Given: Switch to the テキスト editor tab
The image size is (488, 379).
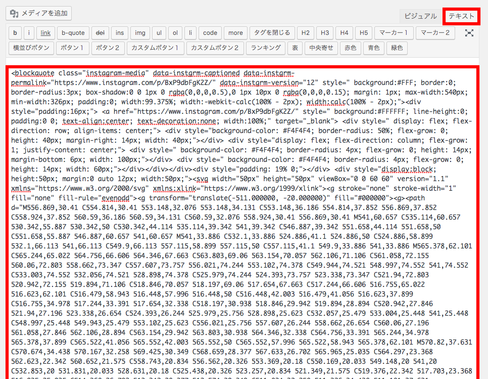Looking at the screenshot, I should click(461, 16).
